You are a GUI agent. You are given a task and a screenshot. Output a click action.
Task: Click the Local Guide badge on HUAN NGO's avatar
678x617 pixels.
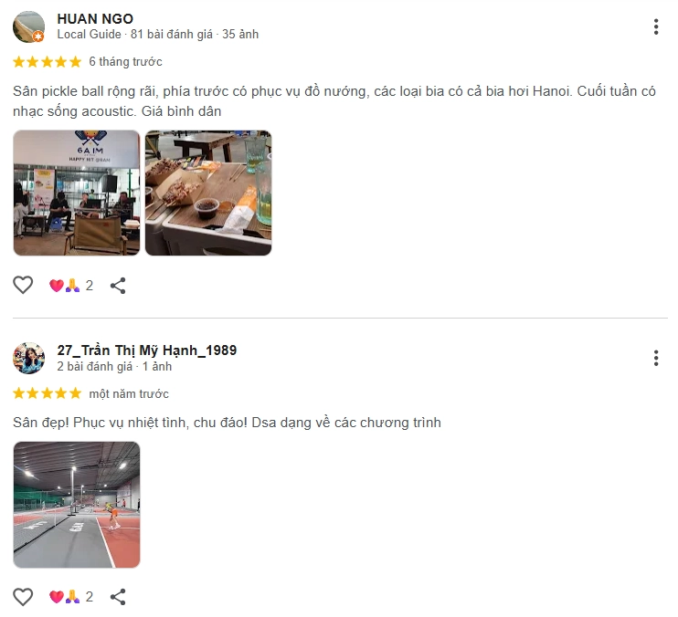pos(38,37)
